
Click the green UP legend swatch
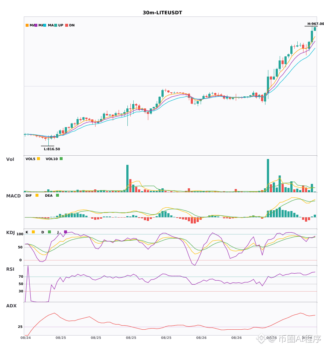point(56,25)
